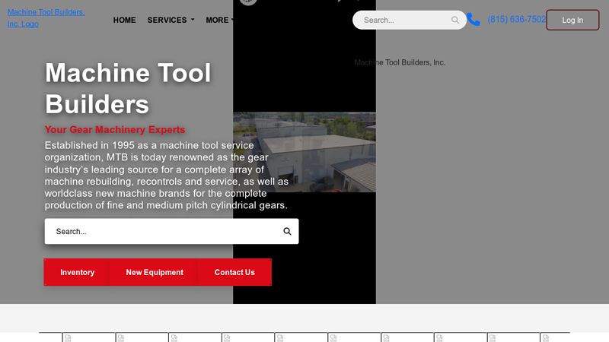Click the last broken image icon in the bottom row
The width and height of the screenshot is (609, 342).
pos(544,337)
